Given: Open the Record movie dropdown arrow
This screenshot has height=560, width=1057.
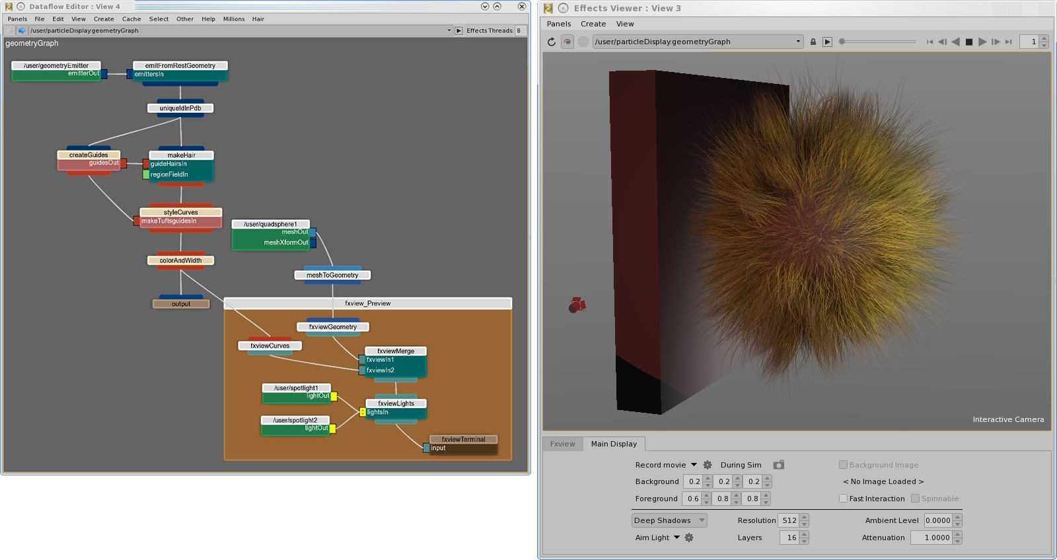Looking at the screenshot, I should coord(694,465).
